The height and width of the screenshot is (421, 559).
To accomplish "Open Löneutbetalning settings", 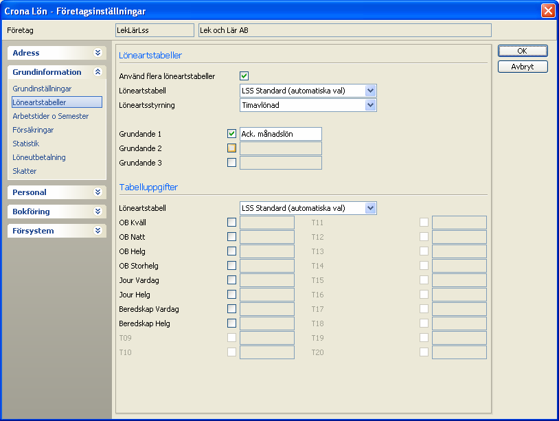I will coord(39,157).
